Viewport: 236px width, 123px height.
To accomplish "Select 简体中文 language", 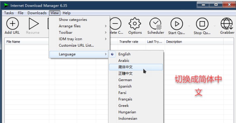I will click(136, 67).
